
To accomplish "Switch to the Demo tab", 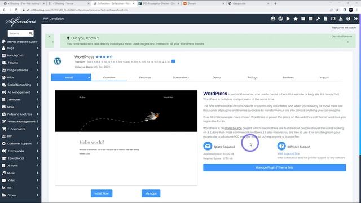I will 217,78.
